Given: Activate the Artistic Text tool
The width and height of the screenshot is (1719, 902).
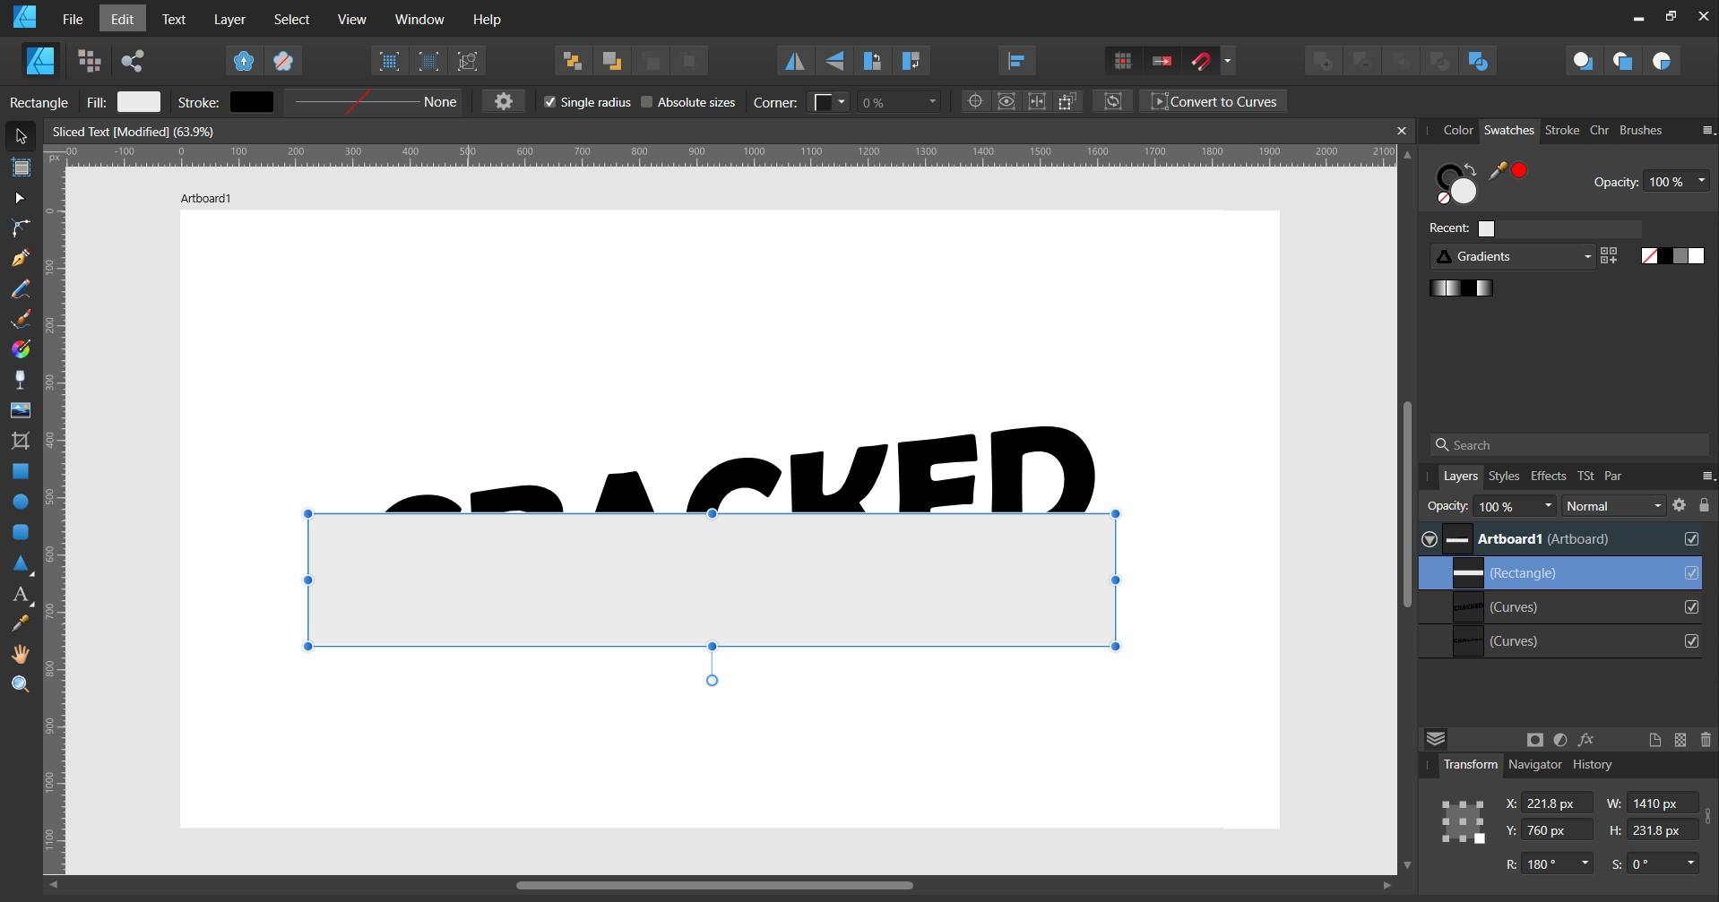Looking at the screenshot, I should tap(20, 594).
